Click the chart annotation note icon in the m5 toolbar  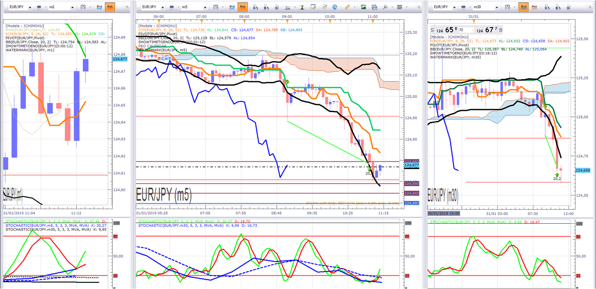coord(313,7)
